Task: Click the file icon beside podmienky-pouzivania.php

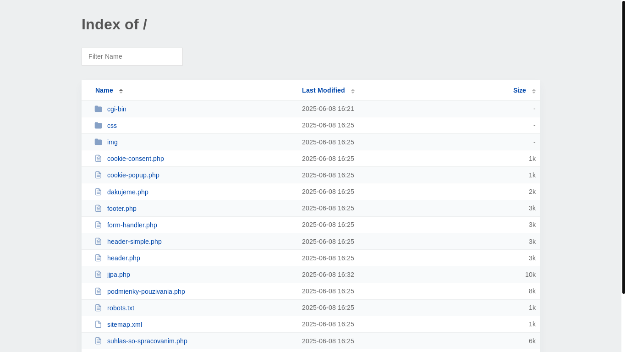Action: pos(98,291)
